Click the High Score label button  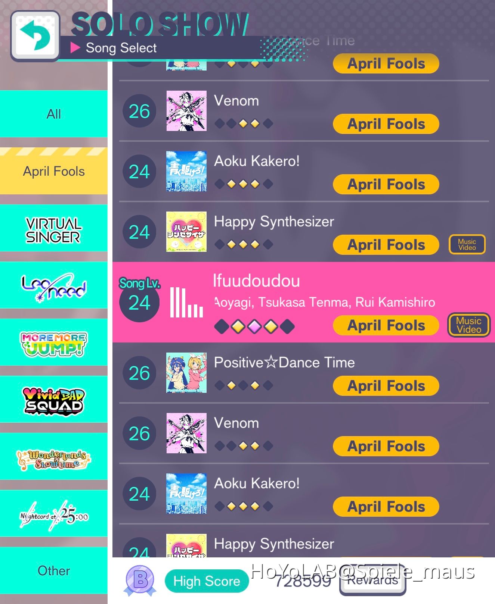click(207, 581)
